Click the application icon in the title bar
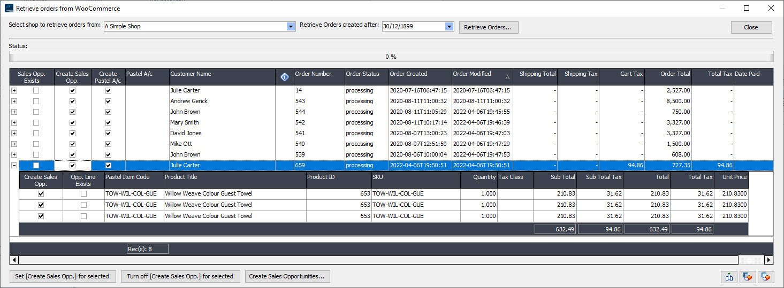The image size is (784, 288). click(9, 9)
